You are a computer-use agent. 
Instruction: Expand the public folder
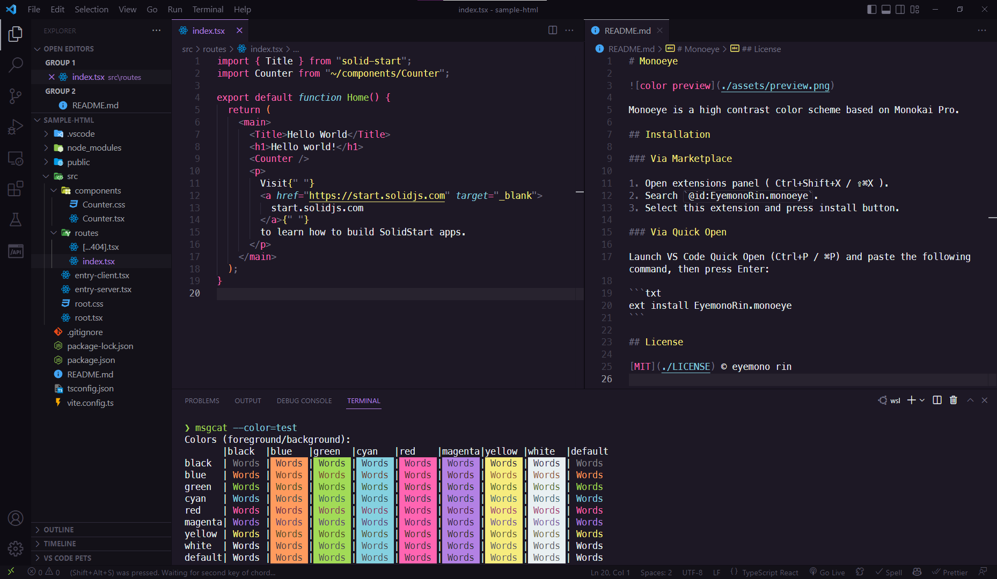tap(101, 162)
